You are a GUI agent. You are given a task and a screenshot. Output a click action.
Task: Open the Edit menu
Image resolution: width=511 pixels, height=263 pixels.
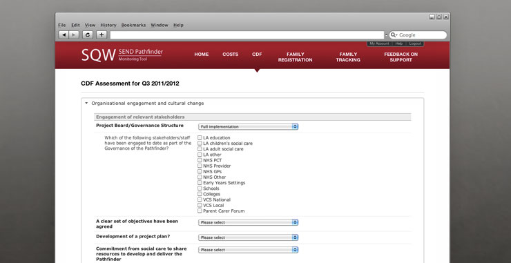(75, 25)
